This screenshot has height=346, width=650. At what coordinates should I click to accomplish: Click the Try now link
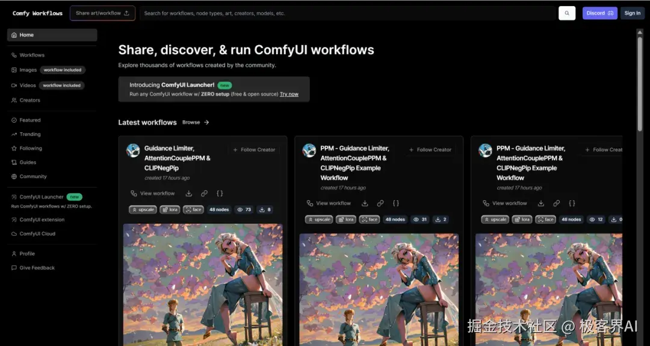coord(289,94)
